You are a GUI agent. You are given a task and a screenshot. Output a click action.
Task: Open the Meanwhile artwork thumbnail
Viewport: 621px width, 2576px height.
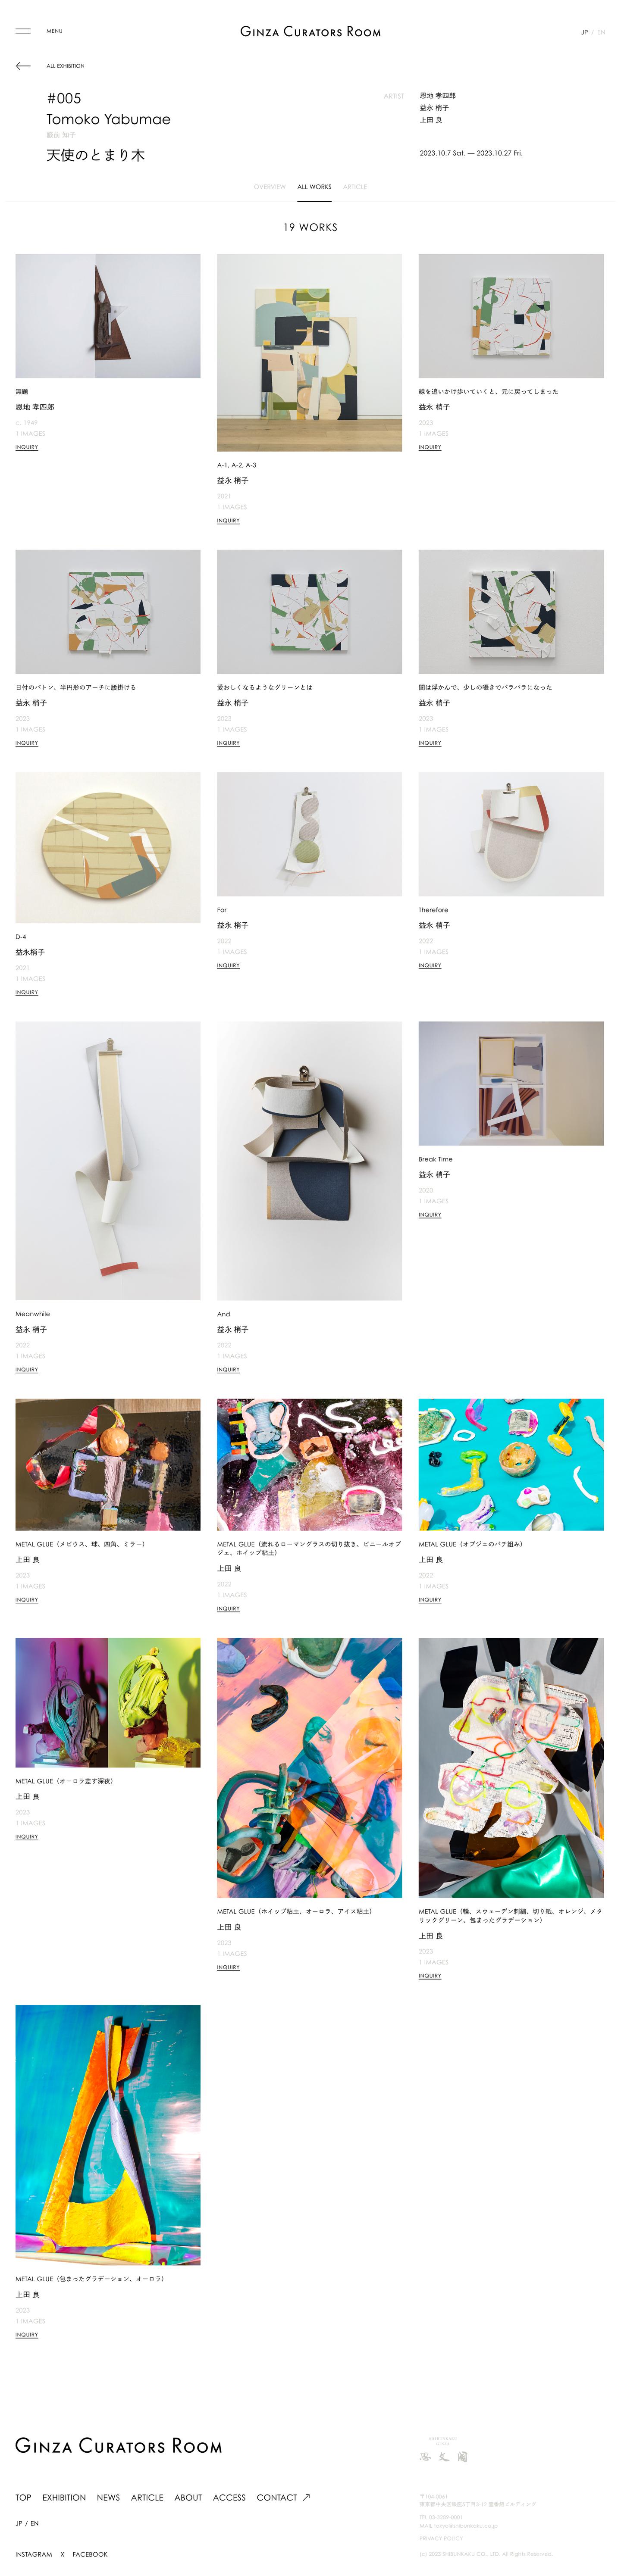point(108,1160)
